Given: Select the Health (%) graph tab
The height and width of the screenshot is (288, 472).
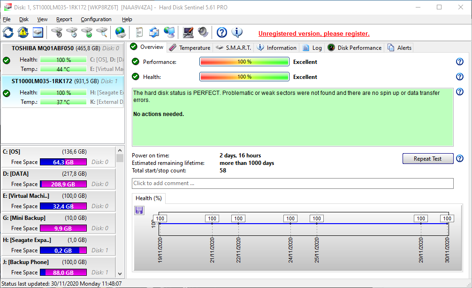Looking at the screenshot, I should (x=149, y=198).
